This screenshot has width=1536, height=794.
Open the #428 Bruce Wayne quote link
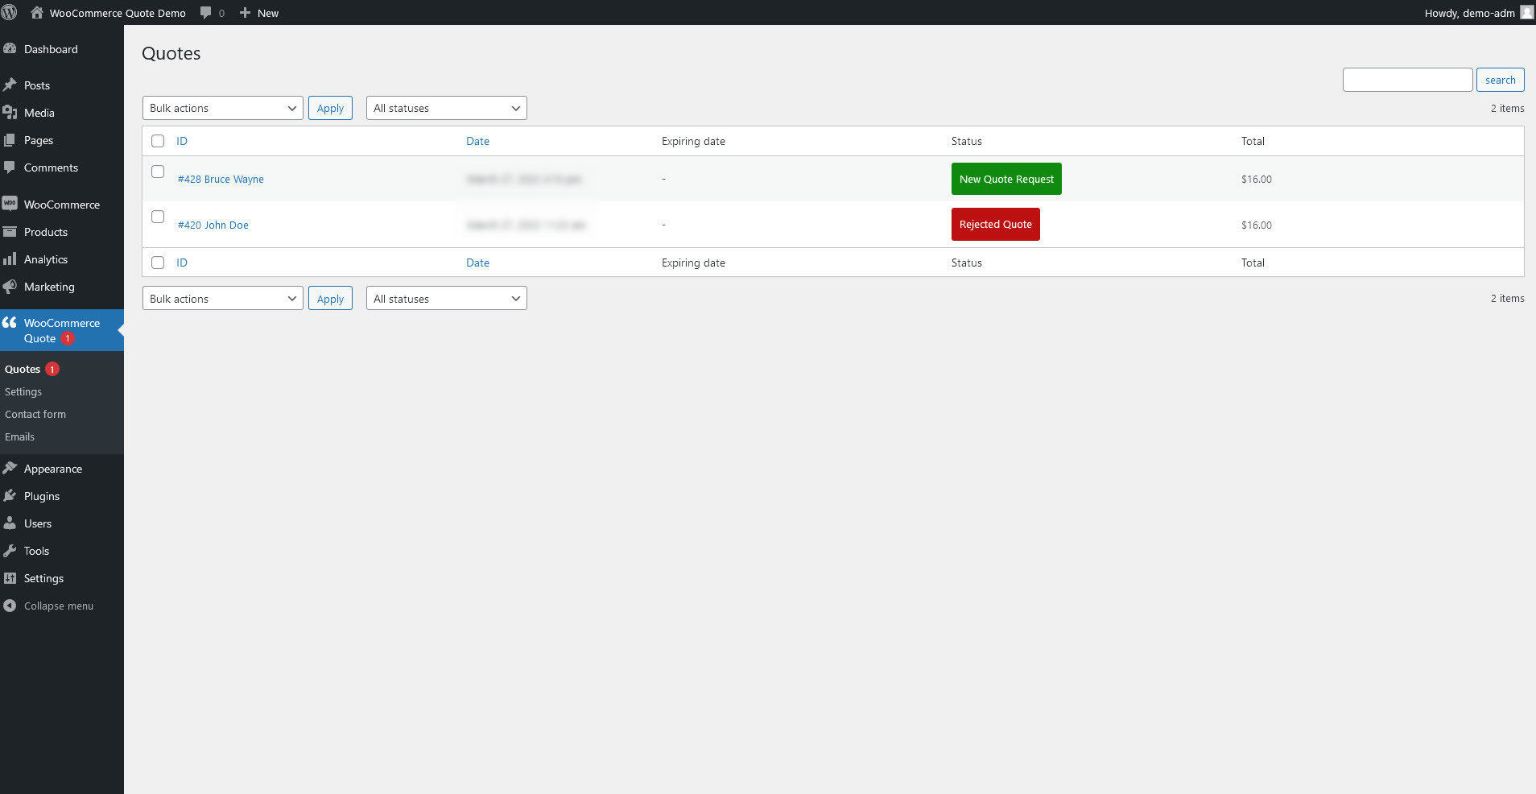[x=221, y=179]
